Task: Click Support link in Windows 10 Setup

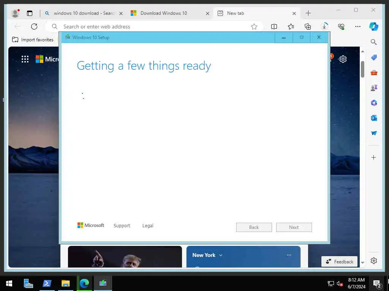Action: (x=122, y=226)
